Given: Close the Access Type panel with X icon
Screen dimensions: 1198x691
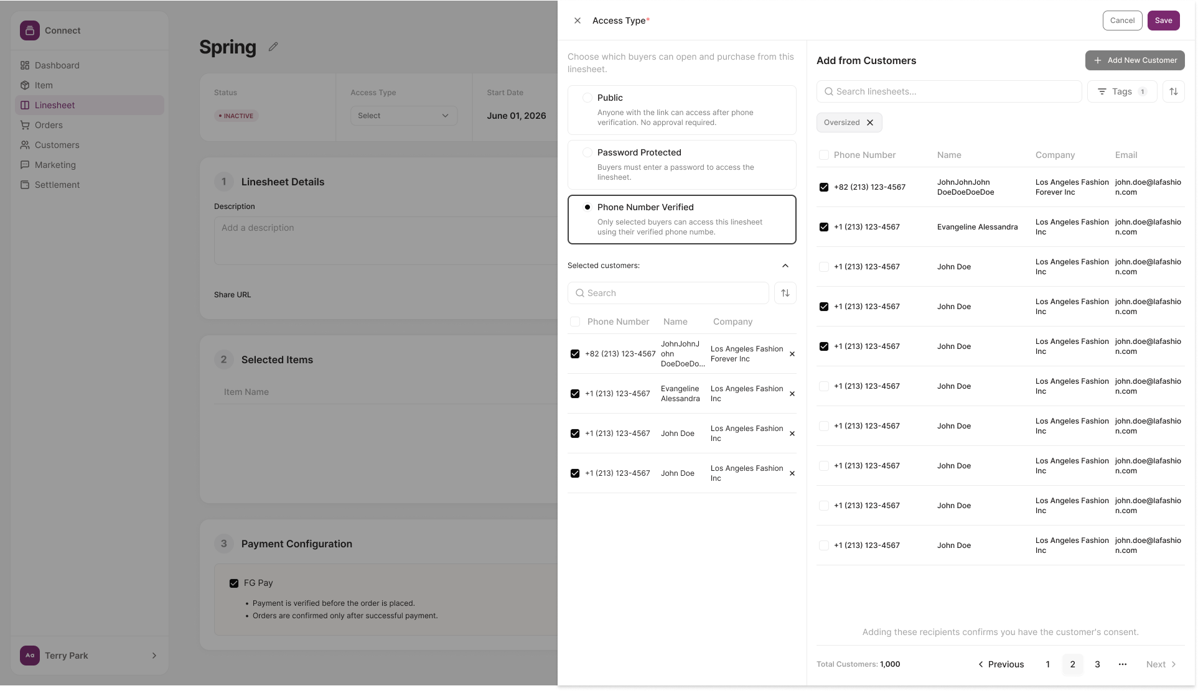Looking at the screenshot, I should (x=578, y=21).
